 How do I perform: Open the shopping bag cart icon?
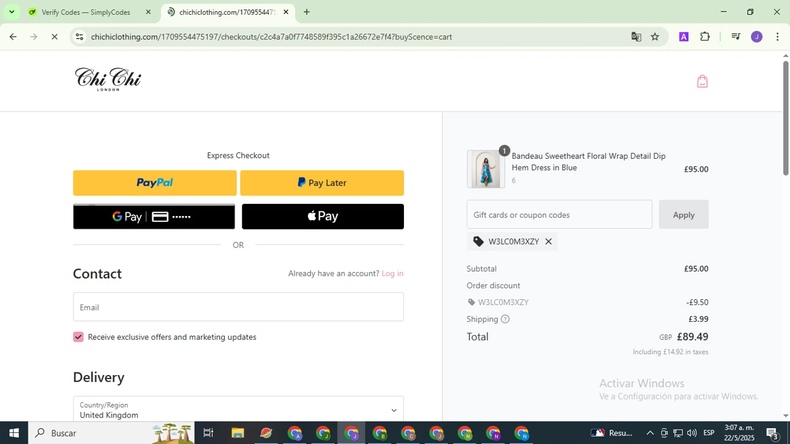[x=702, y=81]
